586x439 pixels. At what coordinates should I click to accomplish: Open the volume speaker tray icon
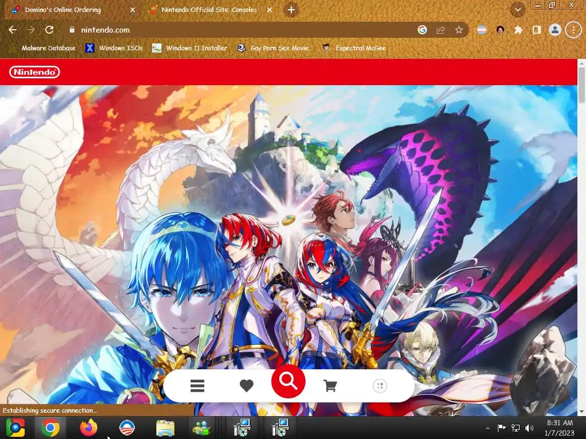tap(529, 428)
